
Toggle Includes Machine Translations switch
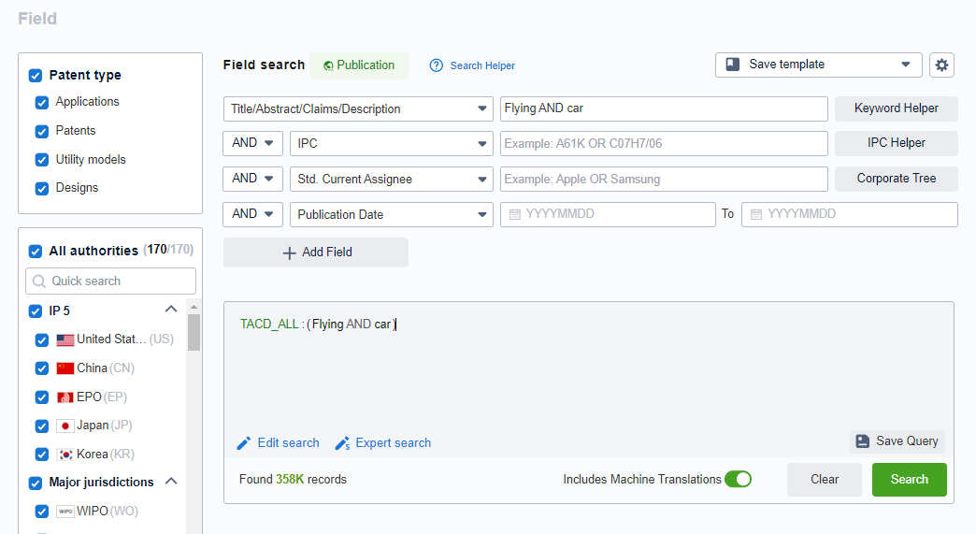[738, 479]
